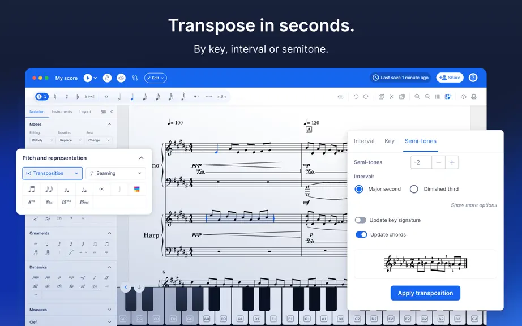Select sixteenth note duration
522x326 pixels.
click(158, 97)
